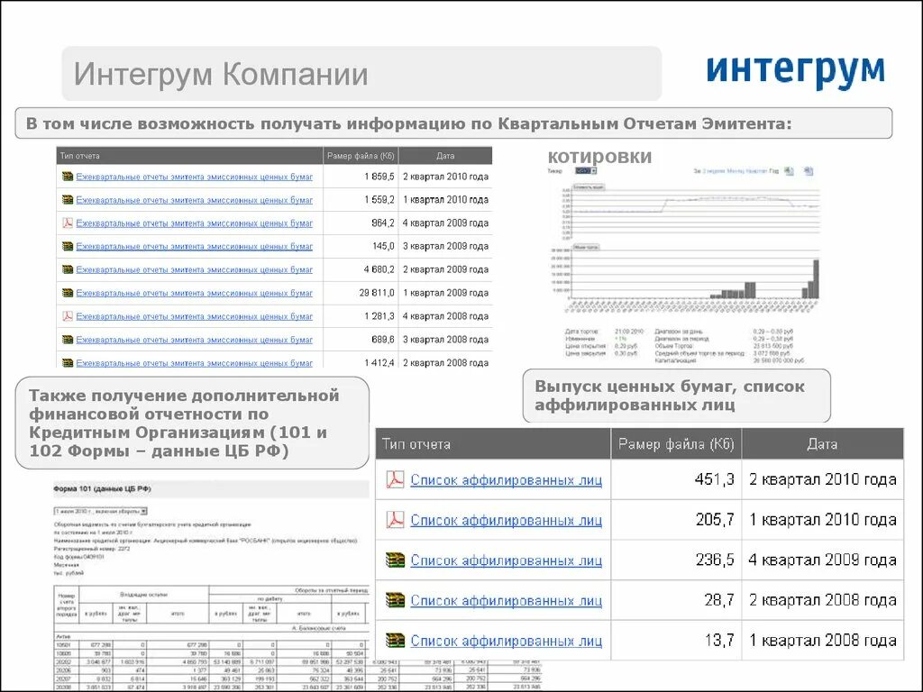This screenshot has height=692, width=923.
Task: Click 'Дата' header in quarterly reports table
Action: point(445,156)
